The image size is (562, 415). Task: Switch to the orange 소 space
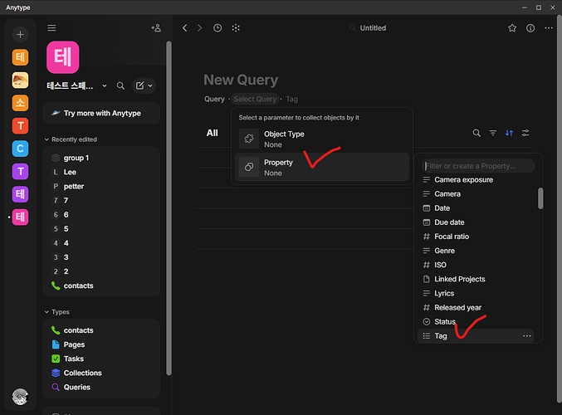20,103
